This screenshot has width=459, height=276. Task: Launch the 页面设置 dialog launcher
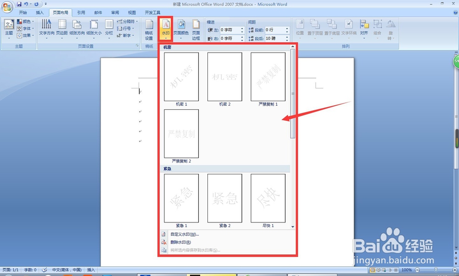[137, 46]
